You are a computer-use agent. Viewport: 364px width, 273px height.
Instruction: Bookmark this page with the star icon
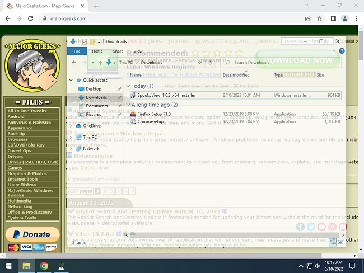[319, 18]
